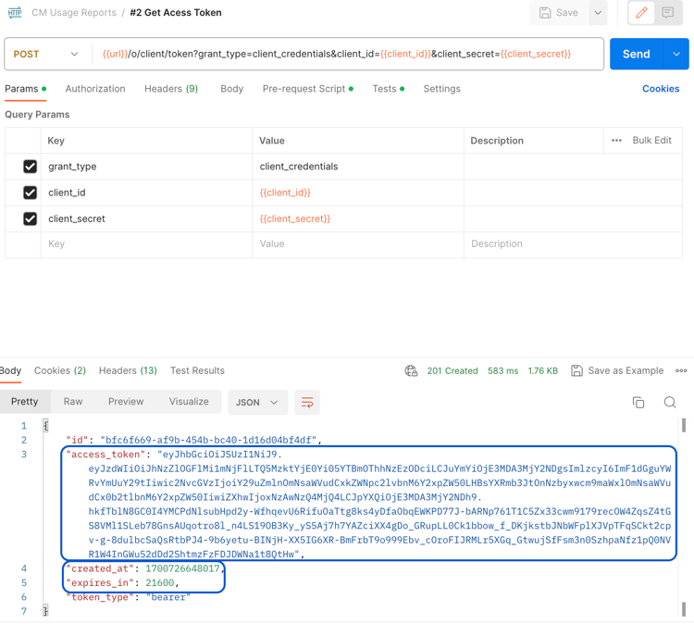Click the HTTP request type icon
Screen dimensions: 694x624
15,12
